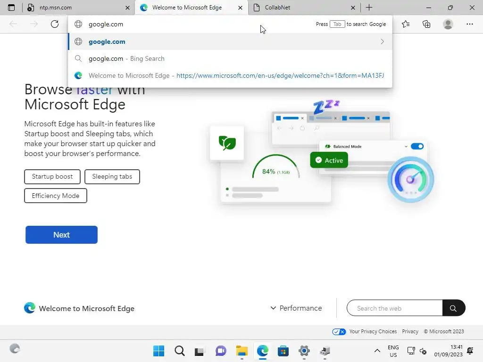Open the tab actions menu icon
Viewport: 483px width, 362px height.
pos(11,8)
